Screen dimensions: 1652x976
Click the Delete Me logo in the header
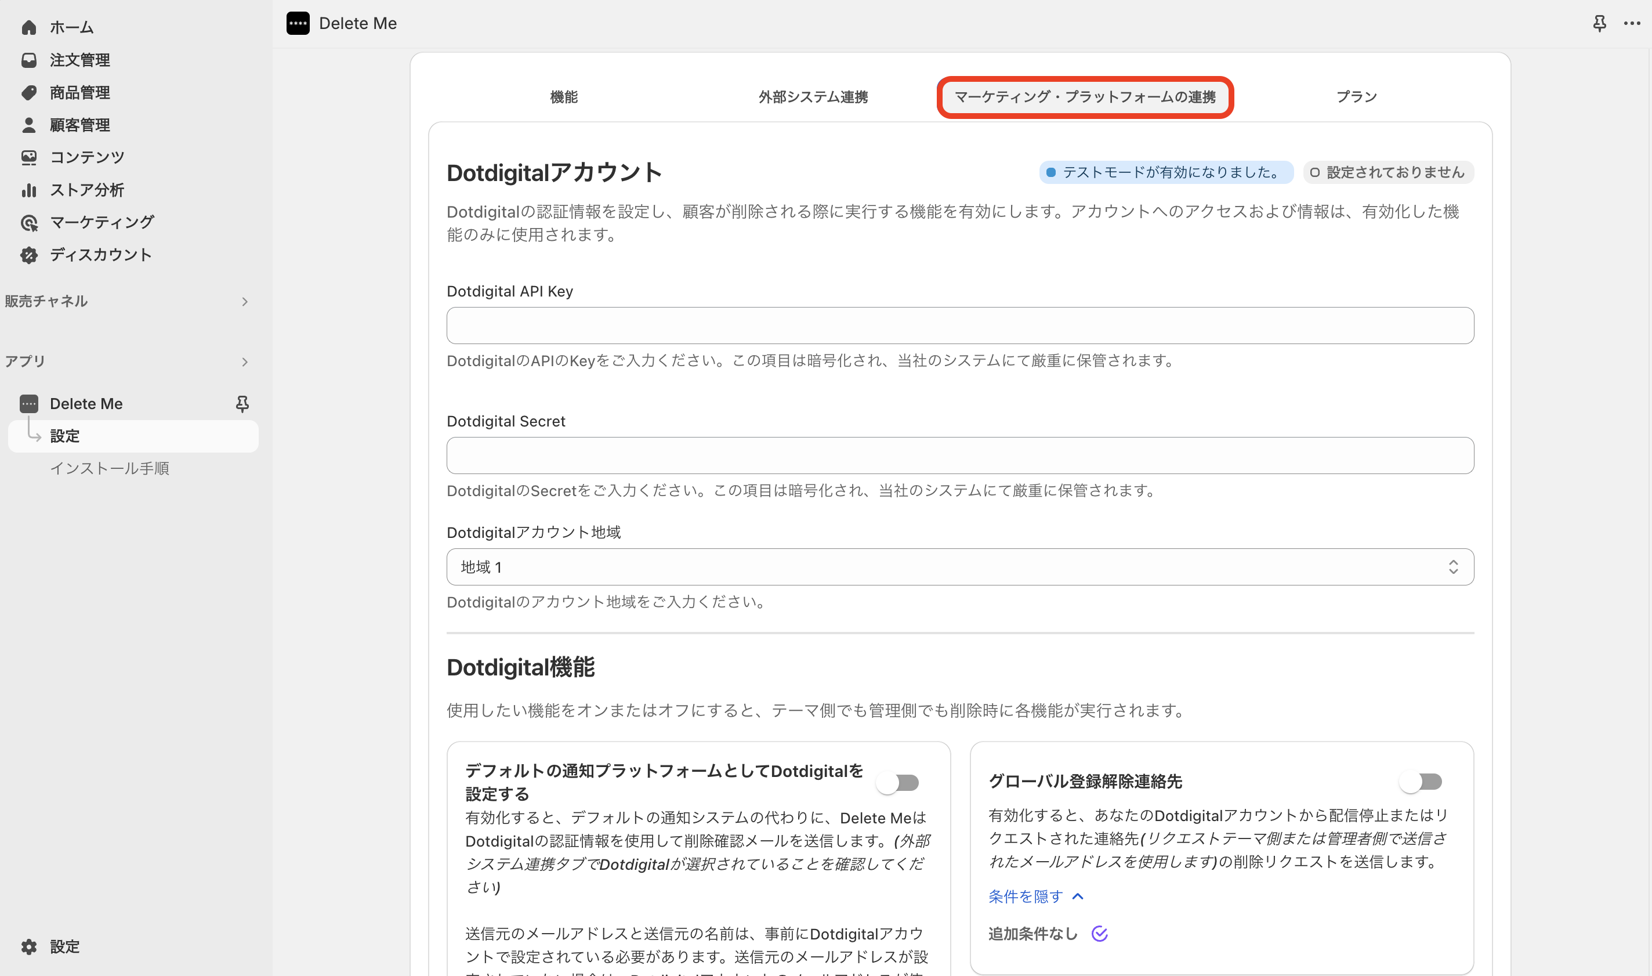tap(298, 24)
